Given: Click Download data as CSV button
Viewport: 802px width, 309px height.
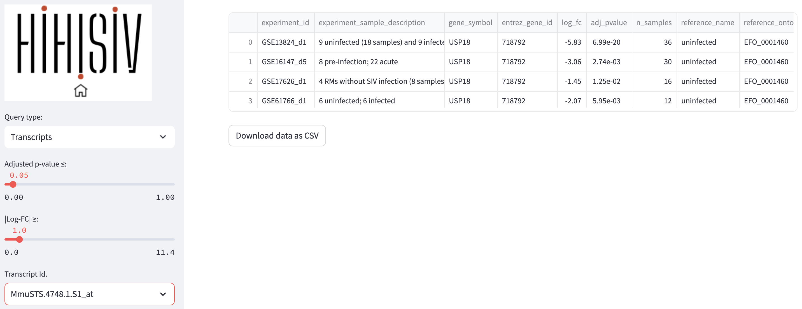Looking at the screenshot, I should click(x=277, y=136).
